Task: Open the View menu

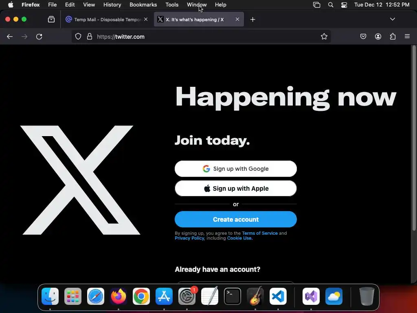Action: 89,5
